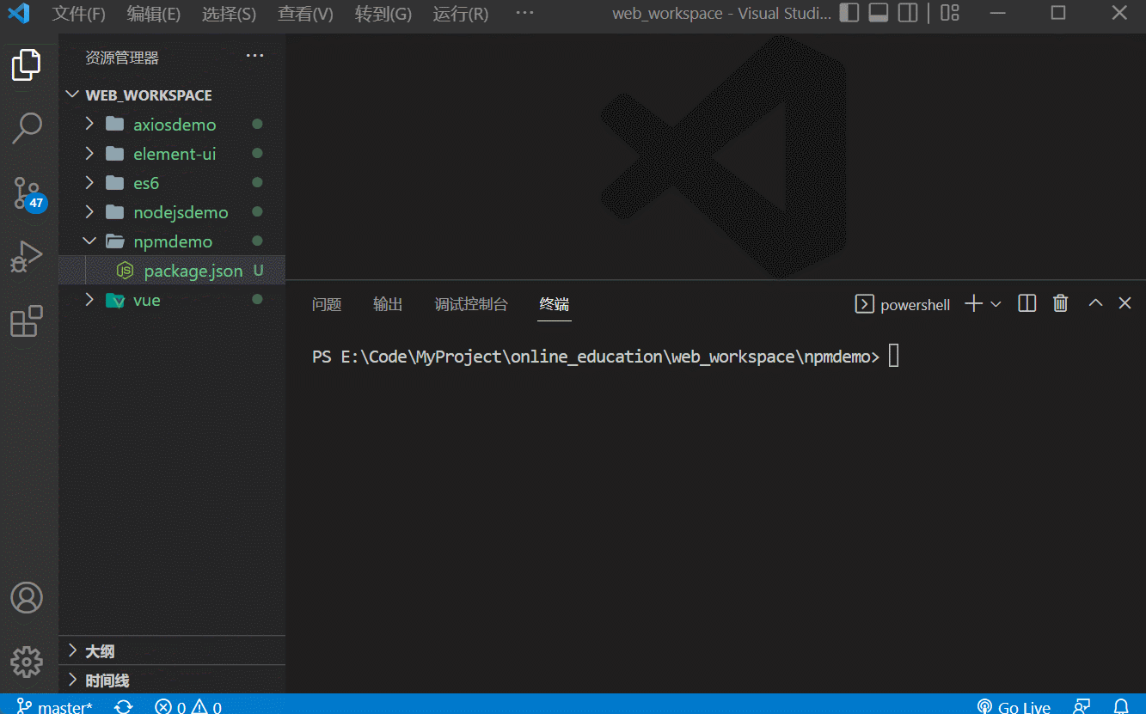1146x714 pixels.
Task: Open the 文件(F) menu
Action: [79, 14]
